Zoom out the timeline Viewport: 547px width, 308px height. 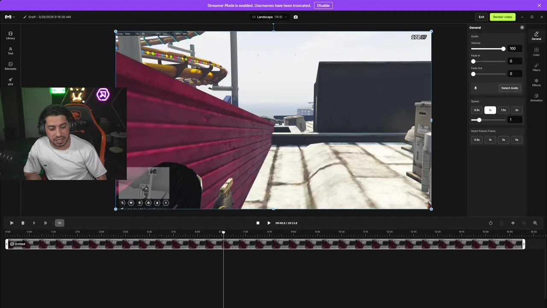click(524, 223)
